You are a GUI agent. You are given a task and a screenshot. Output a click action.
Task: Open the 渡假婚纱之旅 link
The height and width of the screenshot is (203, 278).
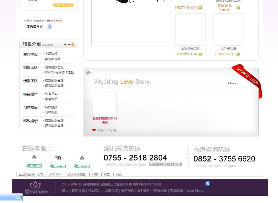coord(54,67)
